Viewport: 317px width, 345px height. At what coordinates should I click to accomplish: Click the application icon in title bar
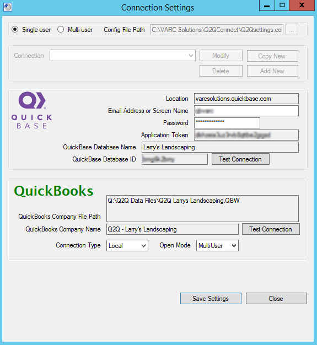(8, 7)
